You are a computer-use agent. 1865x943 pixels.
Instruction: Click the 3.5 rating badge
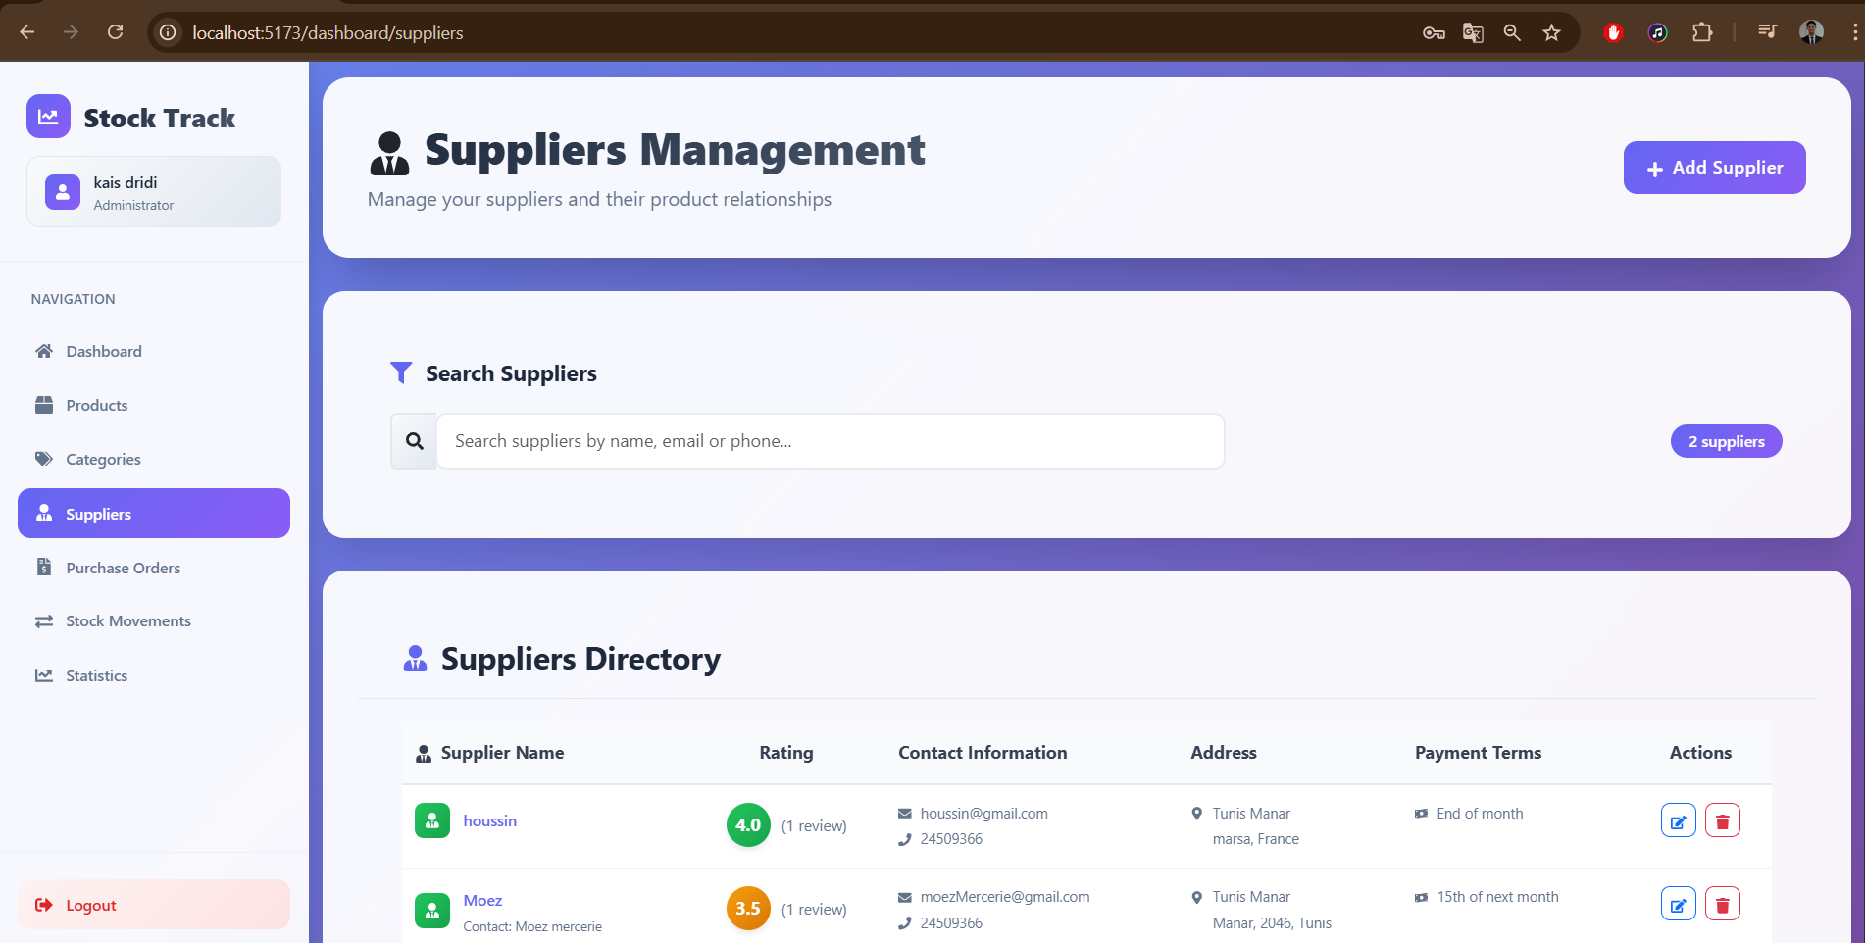[x=748, y=908]
